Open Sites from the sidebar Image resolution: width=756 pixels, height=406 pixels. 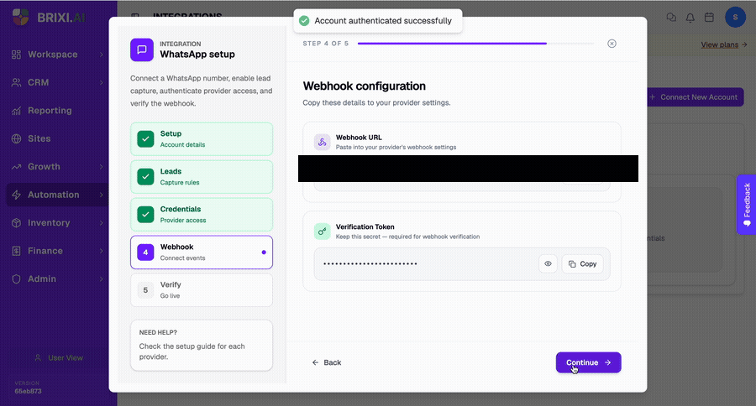[39, 138]
